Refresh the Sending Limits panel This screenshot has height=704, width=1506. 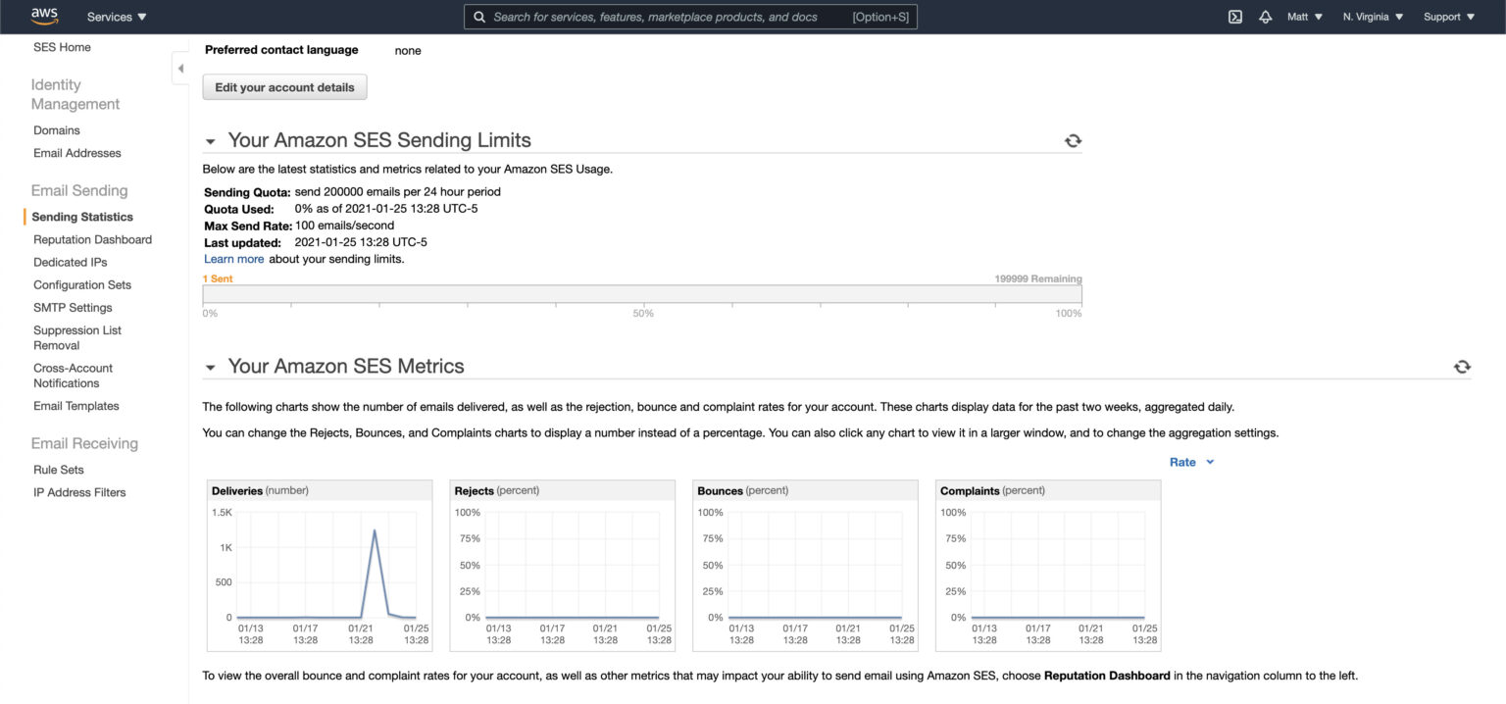tap(1073, 140)
